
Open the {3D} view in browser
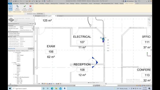click(18, 76)
